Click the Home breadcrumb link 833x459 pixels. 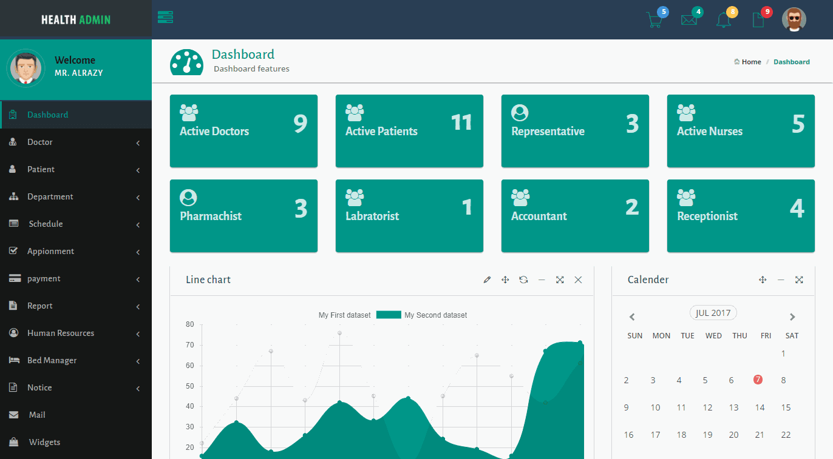tap(751, 62)
